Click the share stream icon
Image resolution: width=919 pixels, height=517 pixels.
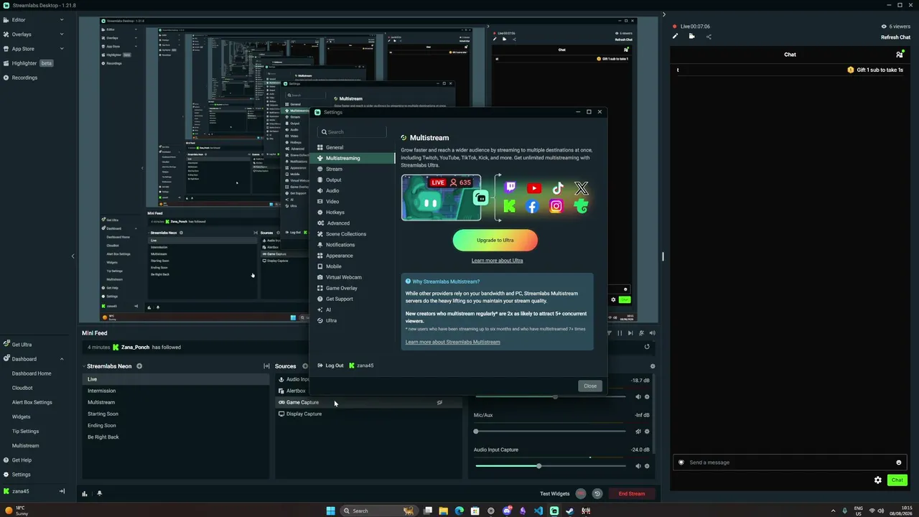(709, 37)
